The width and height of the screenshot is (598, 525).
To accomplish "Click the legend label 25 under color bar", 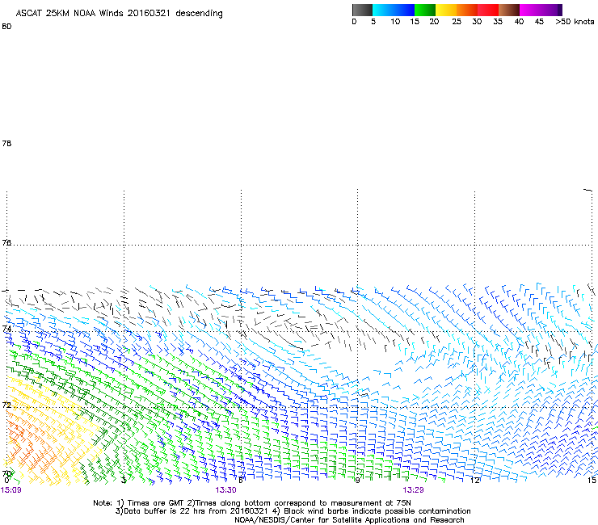I will coord(457,22).
